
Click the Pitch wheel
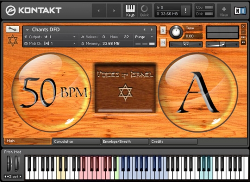[9, 164]
